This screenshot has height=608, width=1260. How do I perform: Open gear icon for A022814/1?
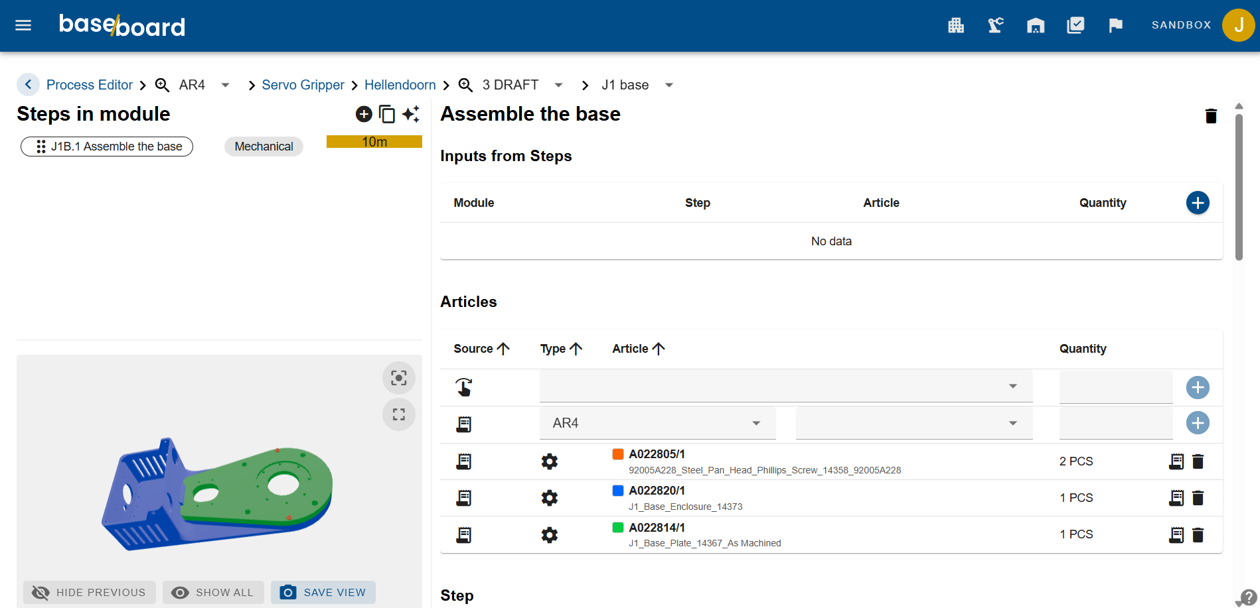click(x=550, y=535)
